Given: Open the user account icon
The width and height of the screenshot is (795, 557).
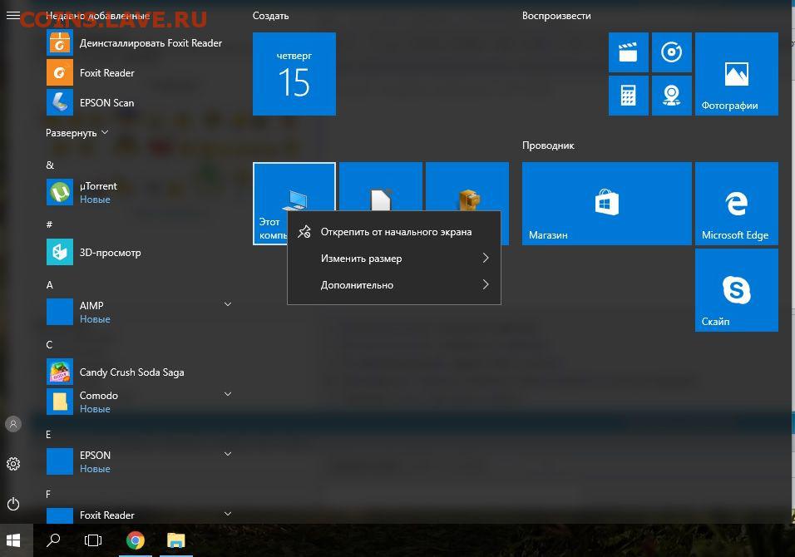Looking at the screenshot, I should (13, 424).
